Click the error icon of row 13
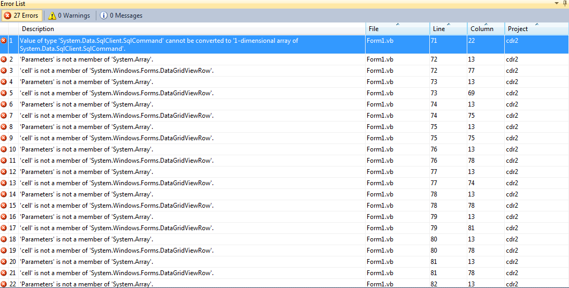 click(4, 183)
